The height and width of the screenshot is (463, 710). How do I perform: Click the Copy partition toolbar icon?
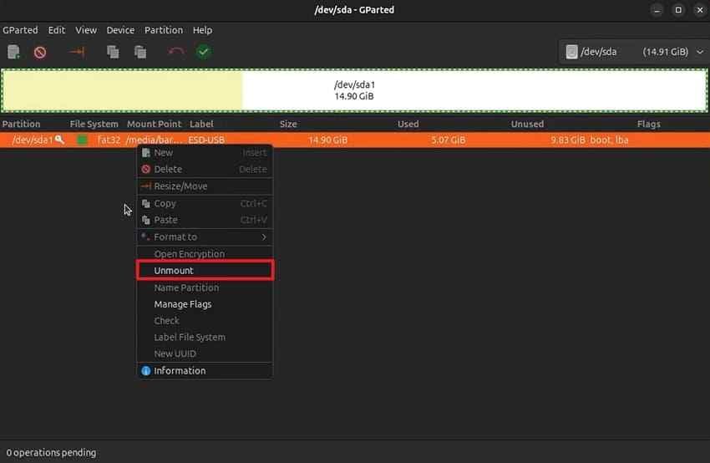(x=113, y=52)
